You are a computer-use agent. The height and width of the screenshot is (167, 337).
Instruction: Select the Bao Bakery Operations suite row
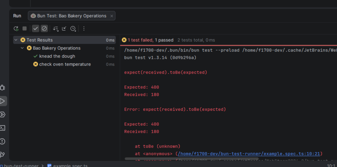coord(64,48)
